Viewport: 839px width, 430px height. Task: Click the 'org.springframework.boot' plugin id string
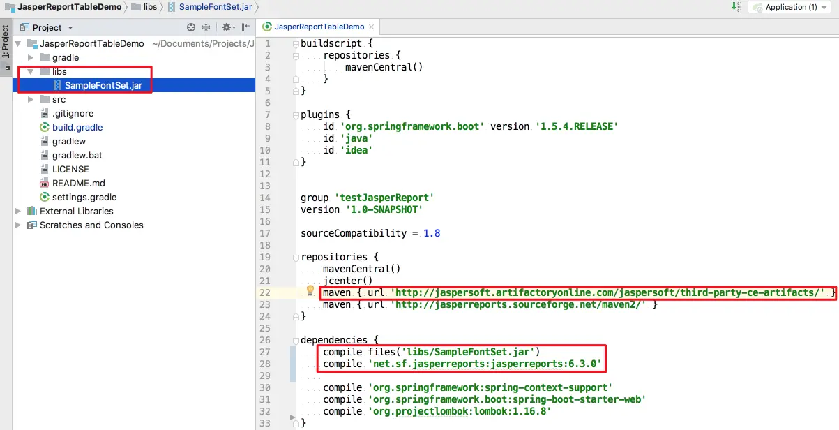pos(411,126)
